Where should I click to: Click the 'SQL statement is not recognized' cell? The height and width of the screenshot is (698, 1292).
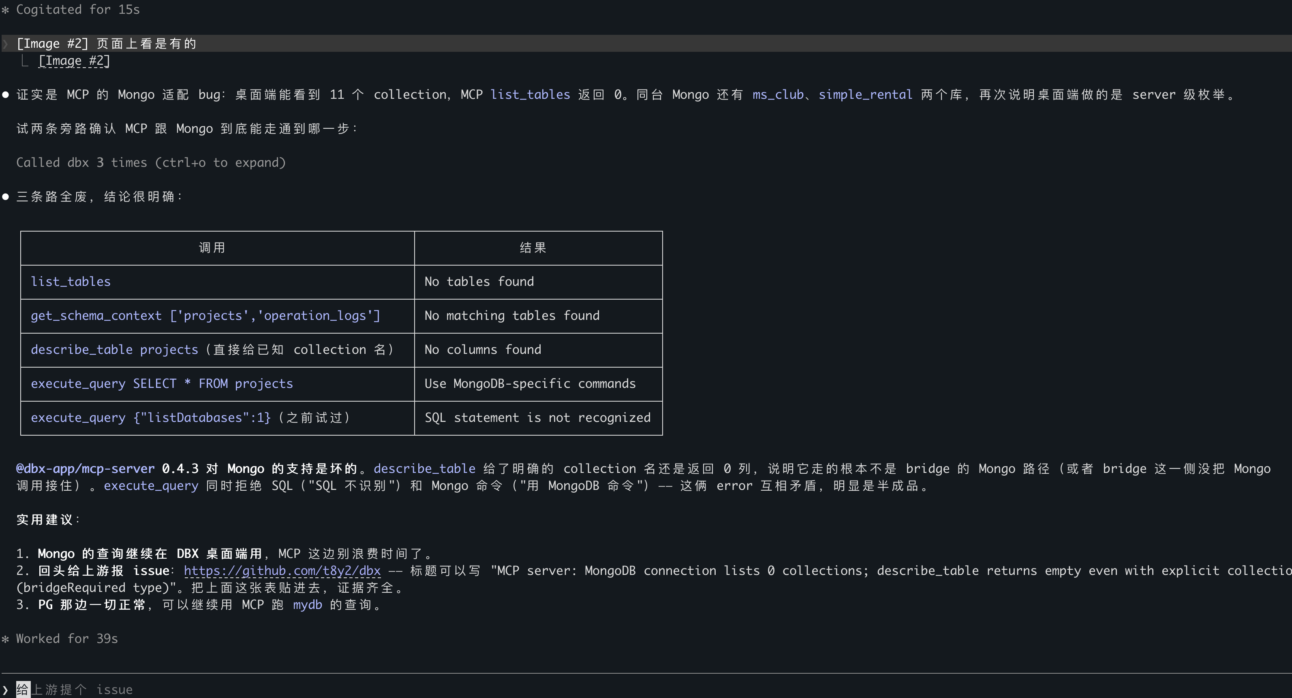click(x=538, y=418)
